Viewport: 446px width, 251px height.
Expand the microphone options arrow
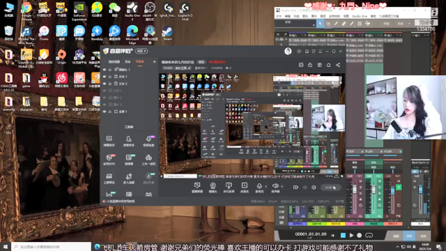266,187
